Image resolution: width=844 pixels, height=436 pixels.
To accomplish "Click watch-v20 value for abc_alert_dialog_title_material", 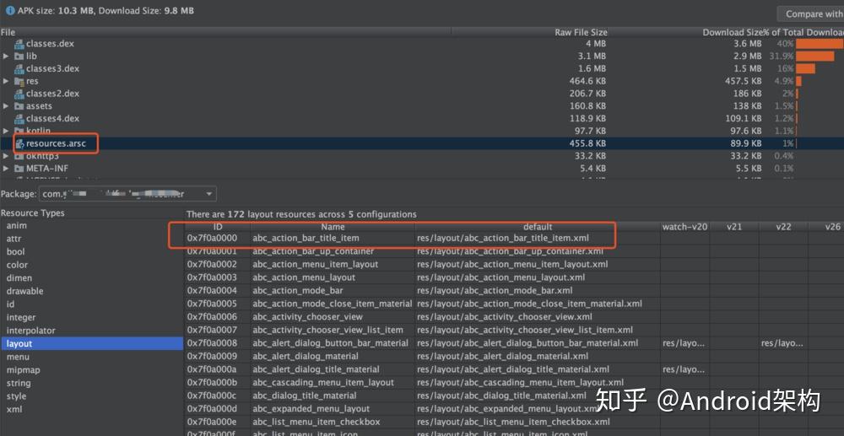I will tap(684, 369).
